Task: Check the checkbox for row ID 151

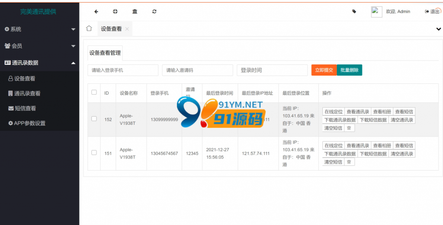Action: coord(94,152)
